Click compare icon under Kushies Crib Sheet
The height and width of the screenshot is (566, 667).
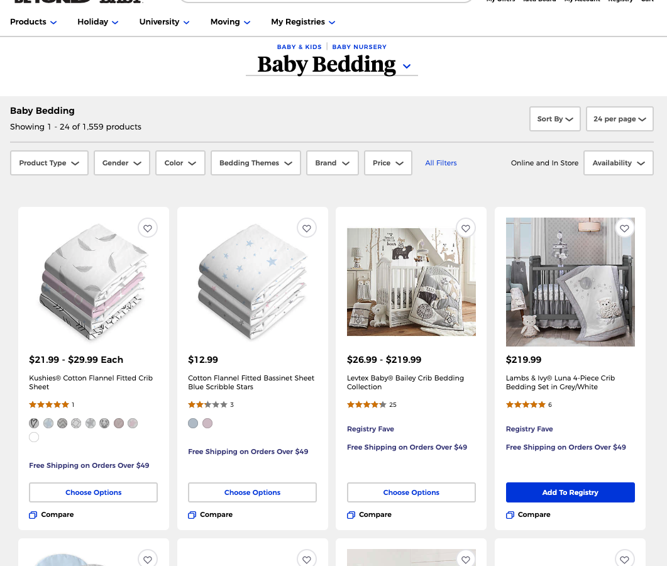pos(33,515)
